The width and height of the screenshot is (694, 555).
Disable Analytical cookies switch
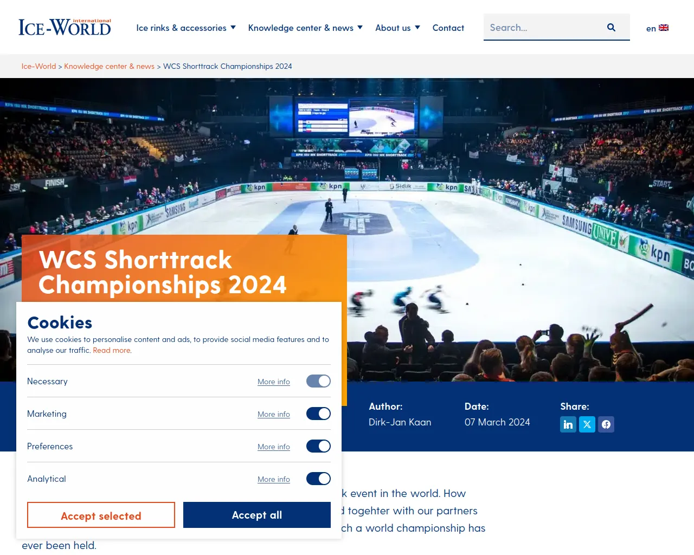(318, 479)
